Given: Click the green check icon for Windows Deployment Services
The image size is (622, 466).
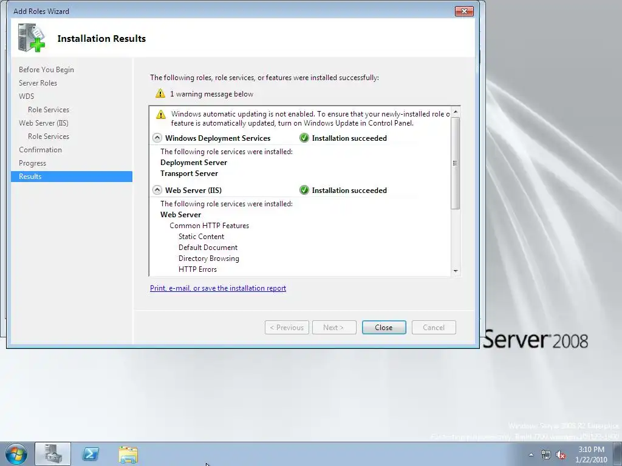Looking at the screenshot, I should coord(304,138).
